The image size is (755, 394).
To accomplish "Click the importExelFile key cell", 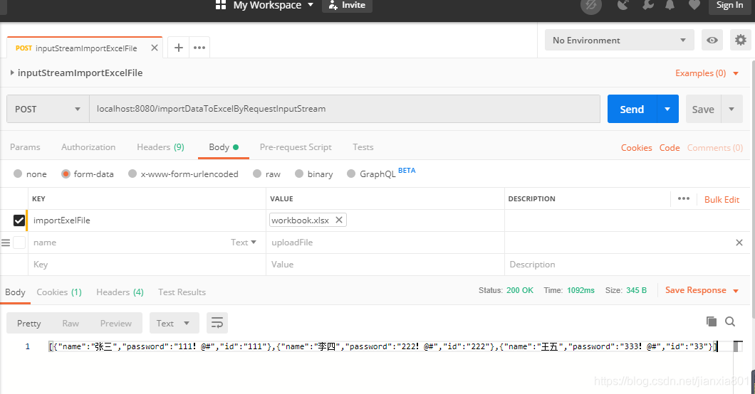I will [147, 220].
